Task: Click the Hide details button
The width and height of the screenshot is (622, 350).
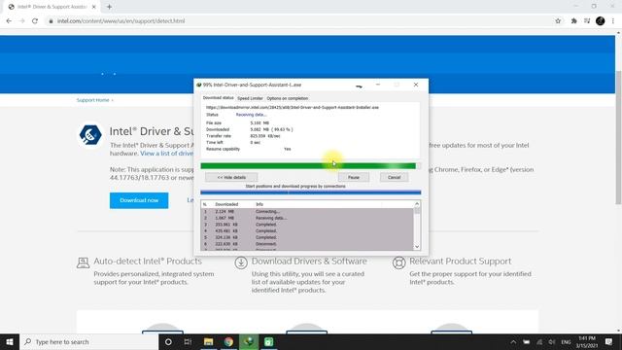Action: (x=231, y=177)
